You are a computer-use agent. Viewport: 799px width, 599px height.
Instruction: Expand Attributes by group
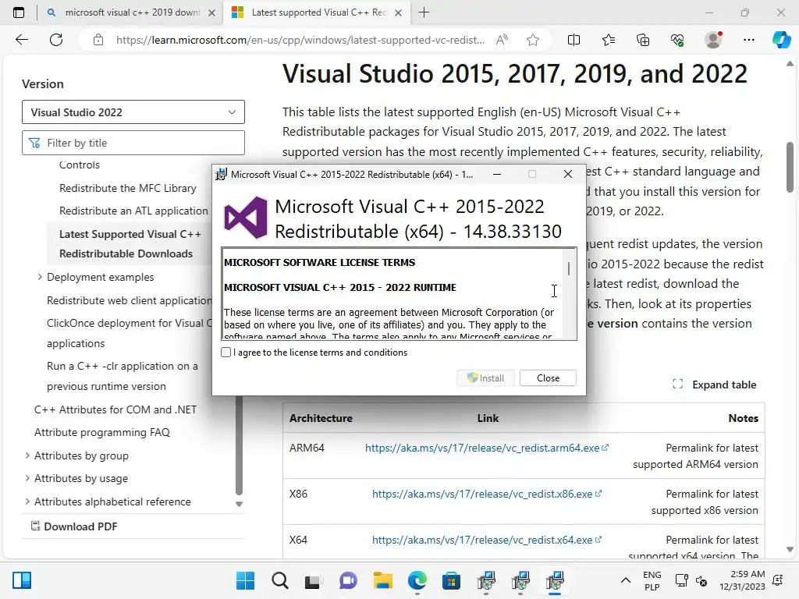[x=27, y=455]
